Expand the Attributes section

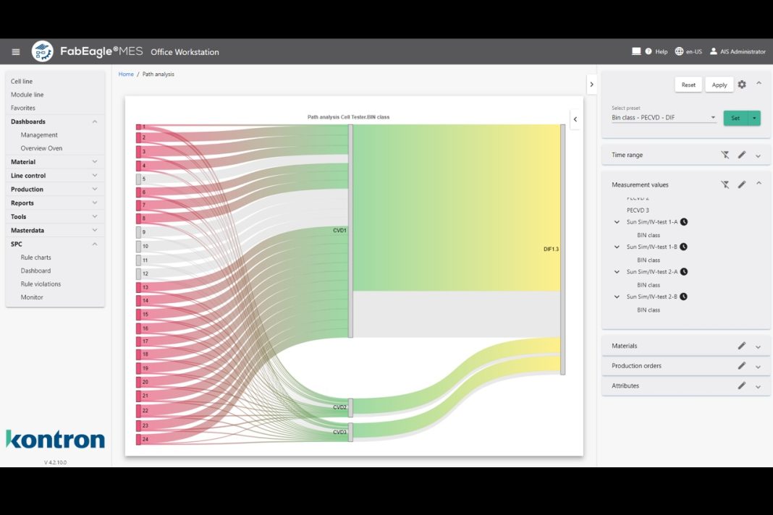point(758,386)
